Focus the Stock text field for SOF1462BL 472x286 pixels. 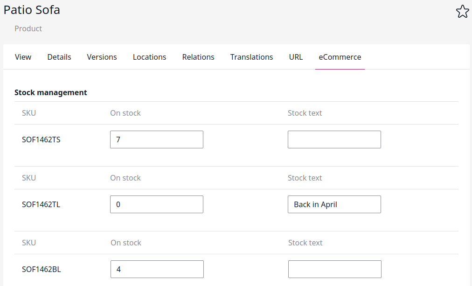[x=334, y=269]
